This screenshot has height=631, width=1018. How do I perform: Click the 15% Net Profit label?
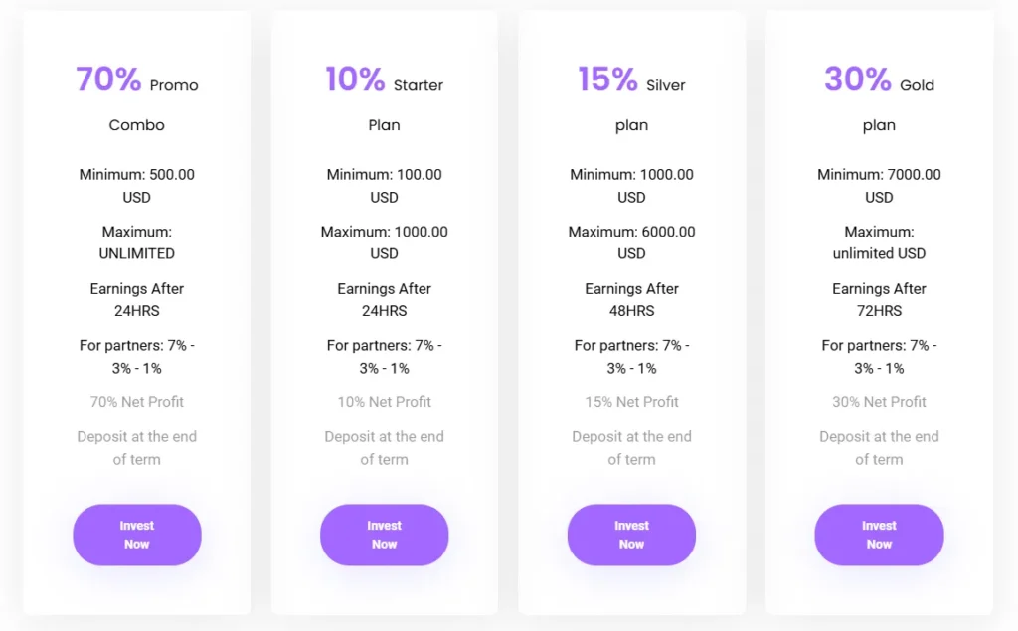pos(631,402)
